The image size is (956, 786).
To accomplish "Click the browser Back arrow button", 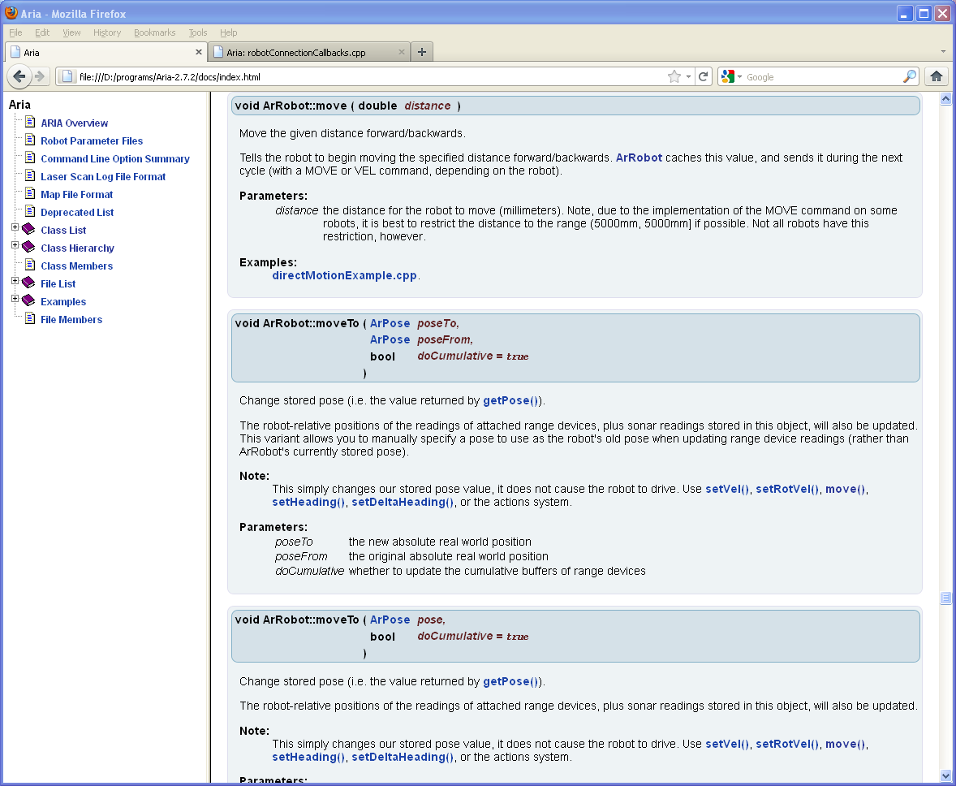I will pyautogui.click(x=19, y=76).
